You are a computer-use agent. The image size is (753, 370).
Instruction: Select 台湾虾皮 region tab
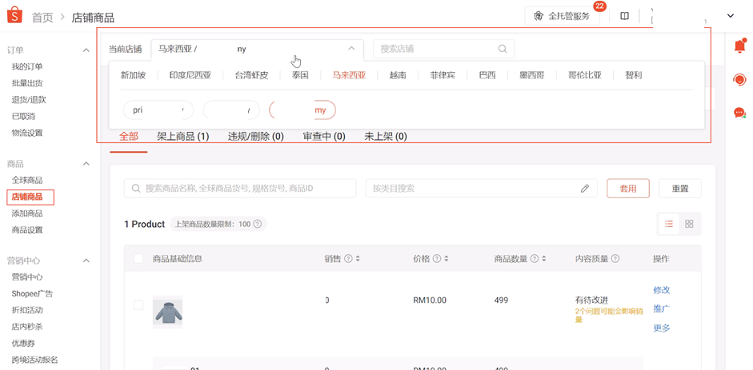coord(251,75)
